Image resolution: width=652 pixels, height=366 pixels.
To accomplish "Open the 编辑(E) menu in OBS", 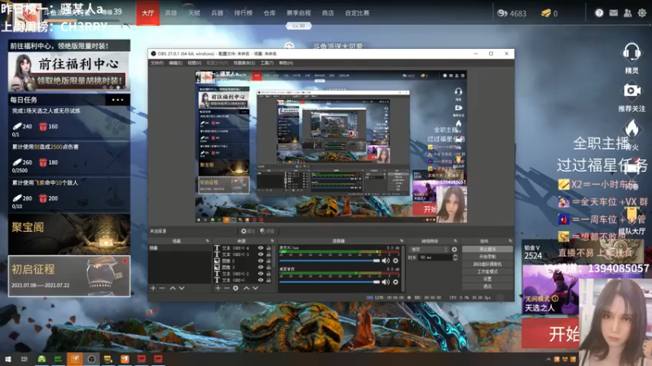I will (175, 63).
